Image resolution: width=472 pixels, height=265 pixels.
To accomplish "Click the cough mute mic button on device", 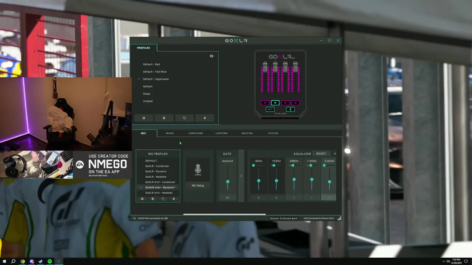I will [291, 109].
